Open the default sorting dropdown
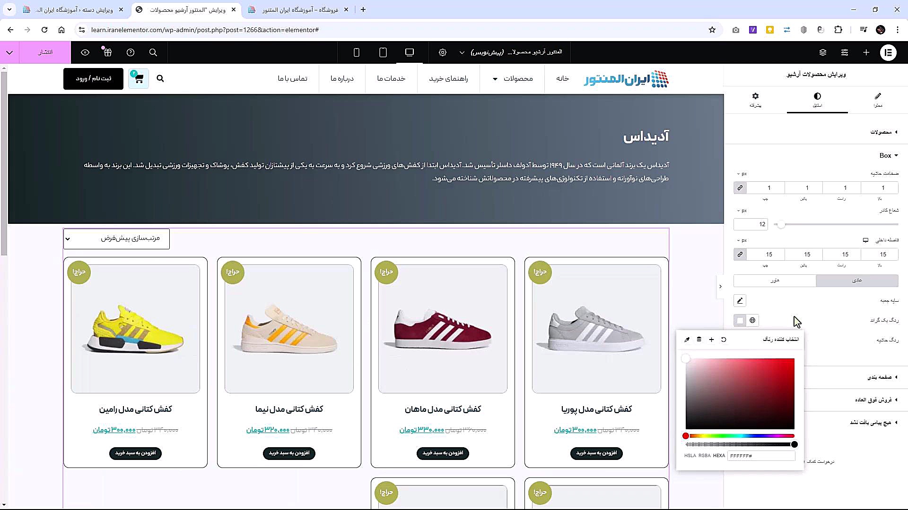 (x=116, y=238)
